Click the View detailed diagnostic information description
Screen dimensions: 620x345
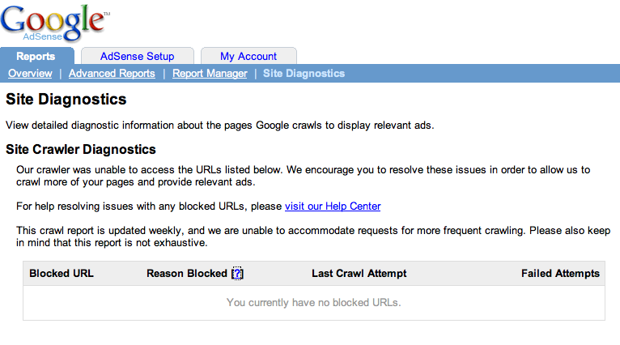click(x=220, y=126)
